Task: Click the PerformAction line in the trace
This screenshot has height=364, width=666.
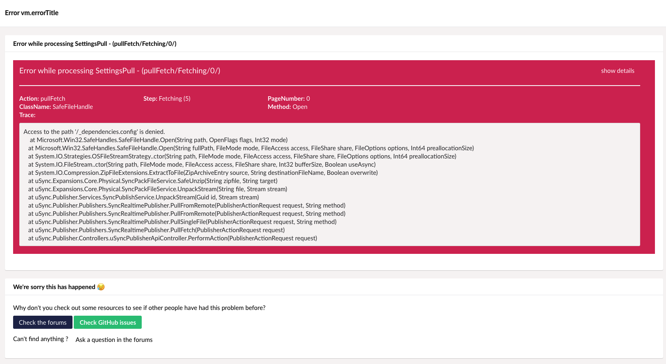Action: pyautogui.click(x=172, y=238)
